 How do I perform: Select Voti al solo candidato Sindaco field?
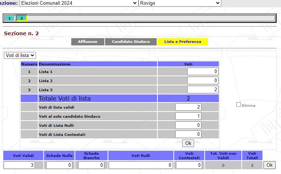188,116
